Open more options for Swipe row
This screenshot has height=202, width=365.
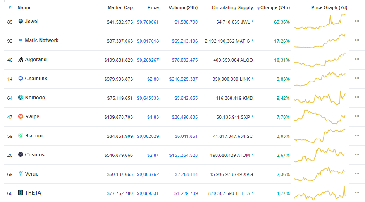pos(357,116)
